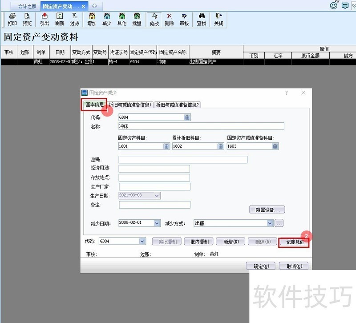Click the Batch (批量) toolbar icon
The image size is (356, 323).
137,20
